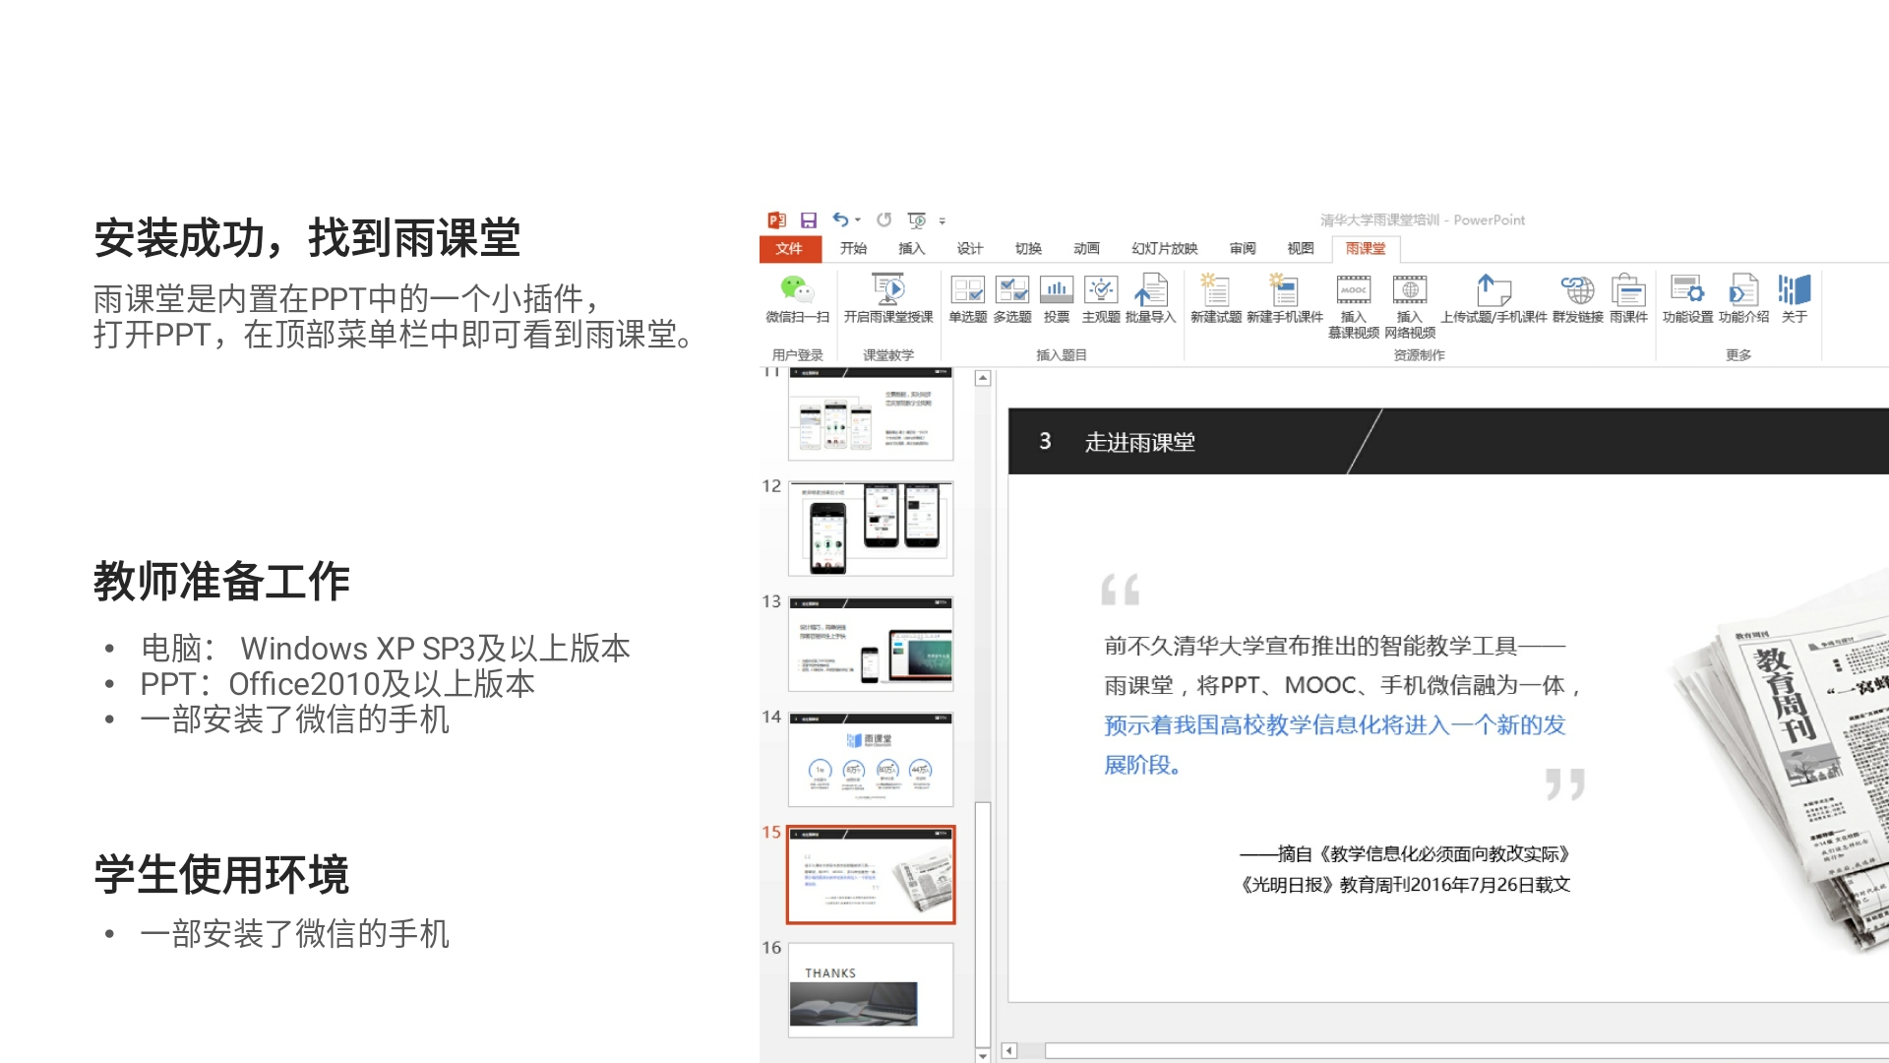The image size is (1889, 1063).
Task: Insert a 多选题 multiple-choice question
Action: [x=1012, y=298]
